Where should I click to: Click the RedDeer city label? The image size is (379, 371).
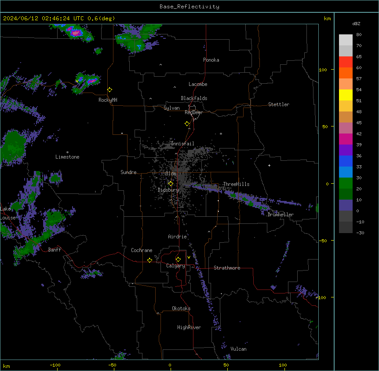pos(193,112)
